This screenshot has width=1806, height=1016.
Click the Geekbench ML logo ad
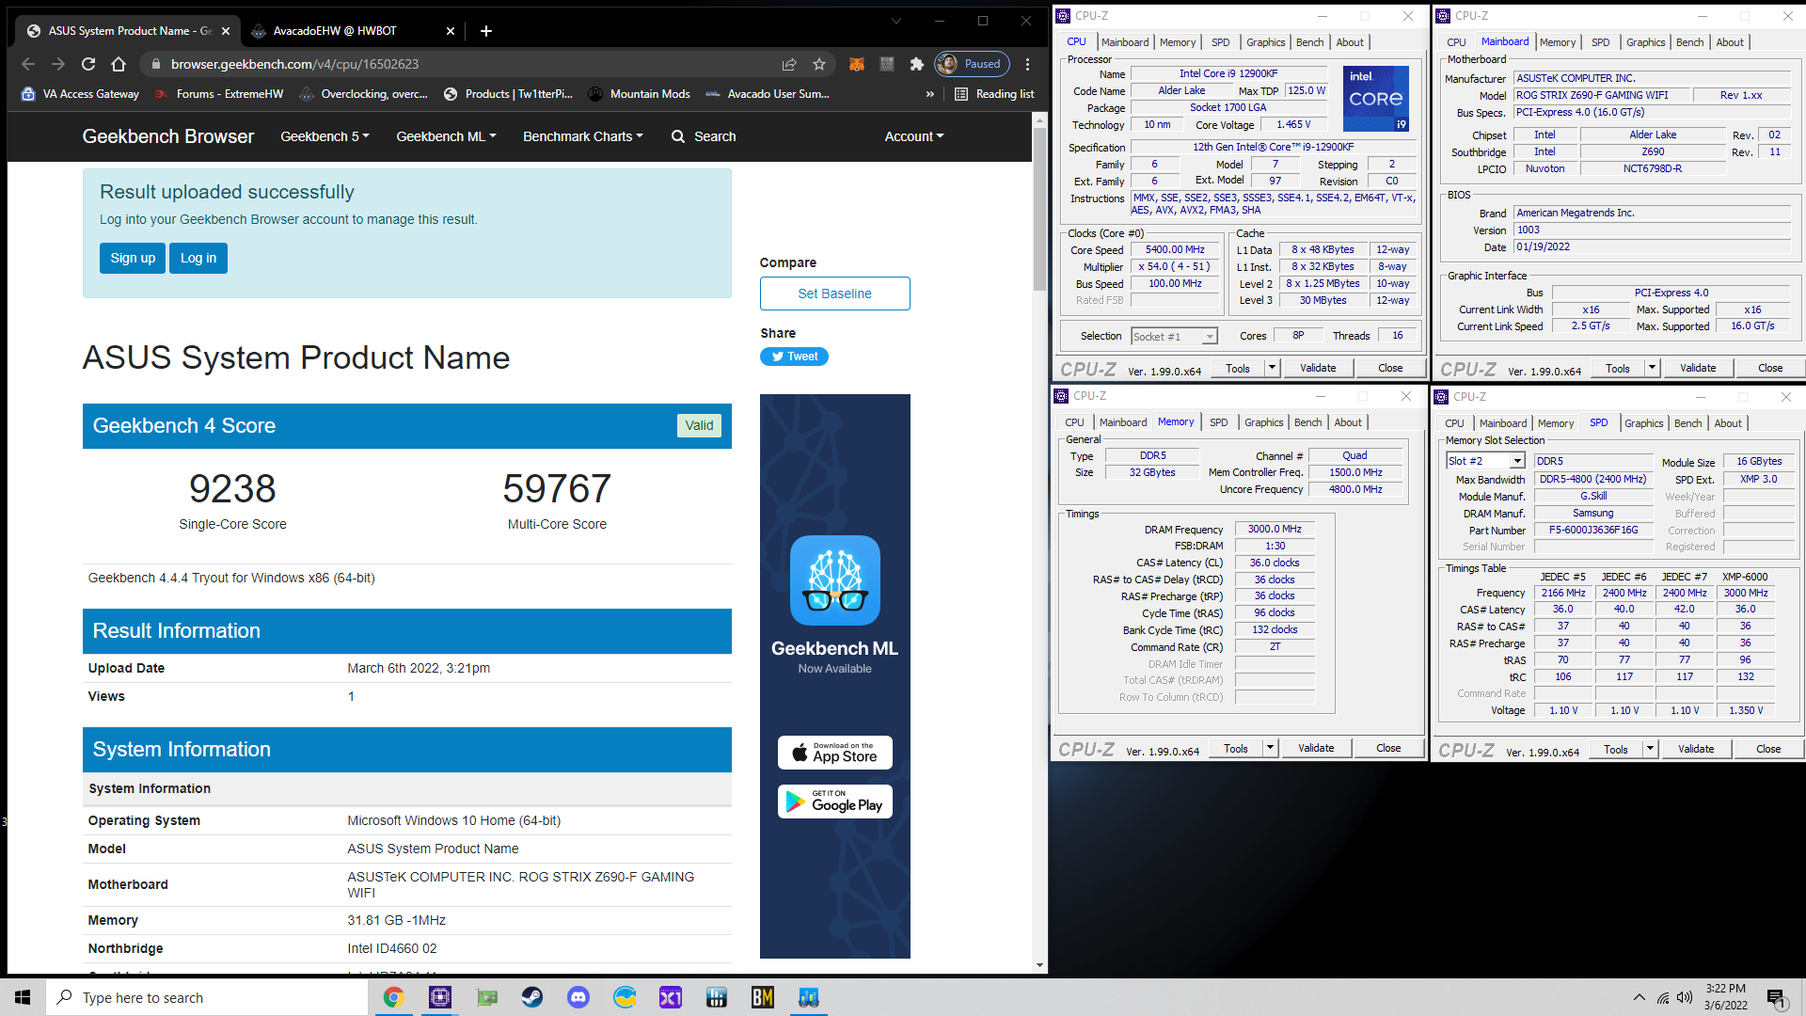[835, 580]
